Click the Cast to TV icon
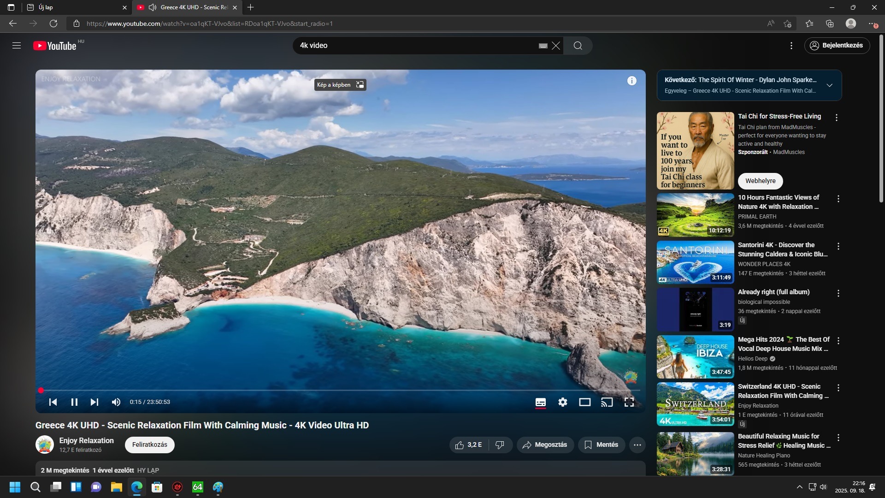The image size is (885, 498). (x=607, y=402)
